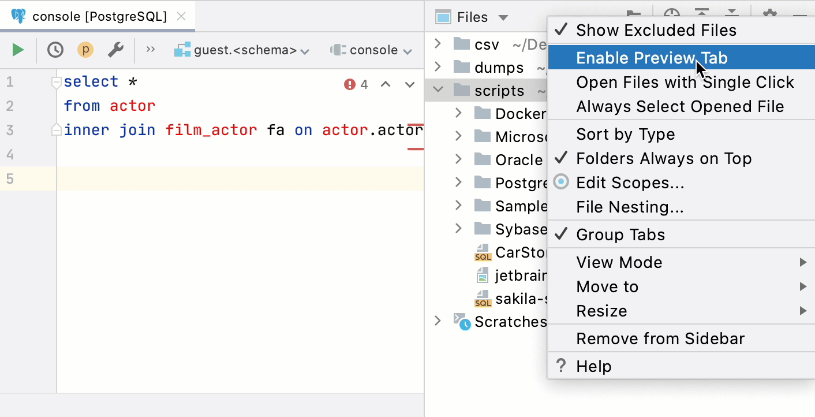Open the Help menu entry
This screenshot has height=417, width=815.
(593, 367)
